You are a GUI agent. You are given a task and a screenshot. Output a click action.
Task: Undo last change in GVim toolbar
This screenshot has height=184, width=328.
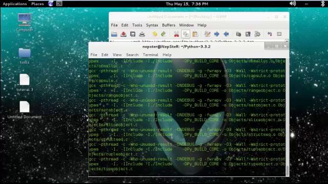[x=155, y=34]
